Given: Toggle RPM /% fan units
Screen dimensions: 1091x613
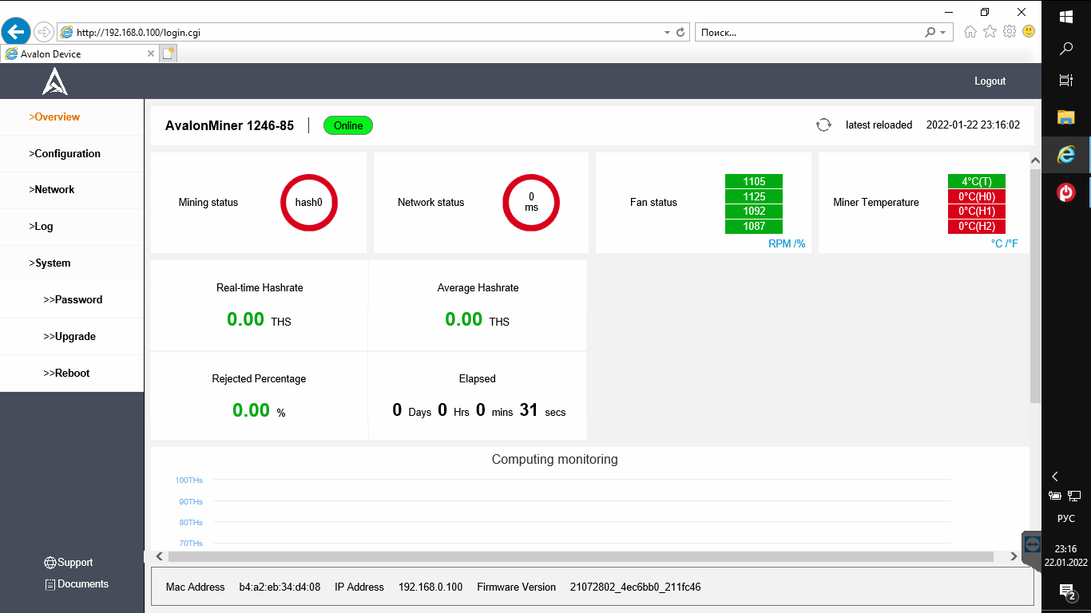Looking at the screenshot, I should tap(787, 243).
